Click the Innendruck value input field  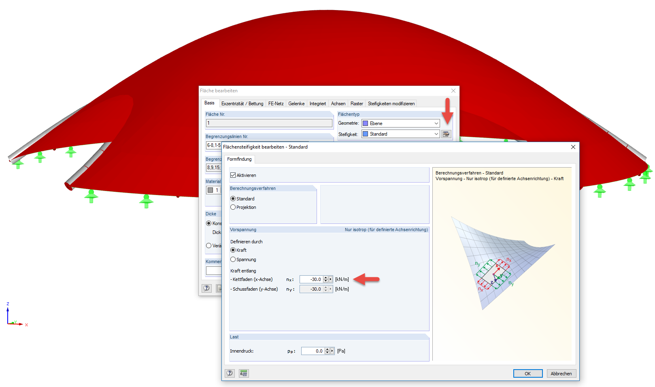(x=312, y=351)
